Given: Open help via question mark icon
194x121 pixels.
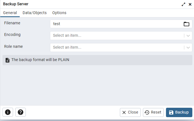Looking at the screenshot, I should pos(21,112).
